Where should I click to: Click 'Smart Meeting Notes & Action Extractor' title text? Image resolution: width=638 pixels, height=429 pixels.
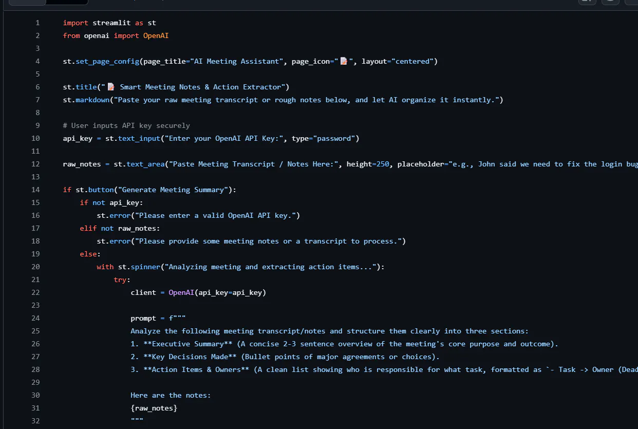coord(201,87)
